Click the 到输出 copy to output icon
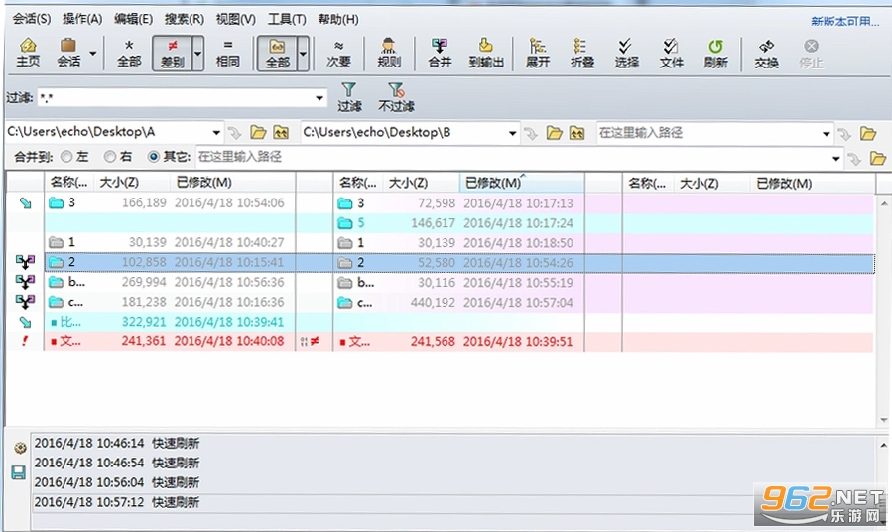 (486, 53)
